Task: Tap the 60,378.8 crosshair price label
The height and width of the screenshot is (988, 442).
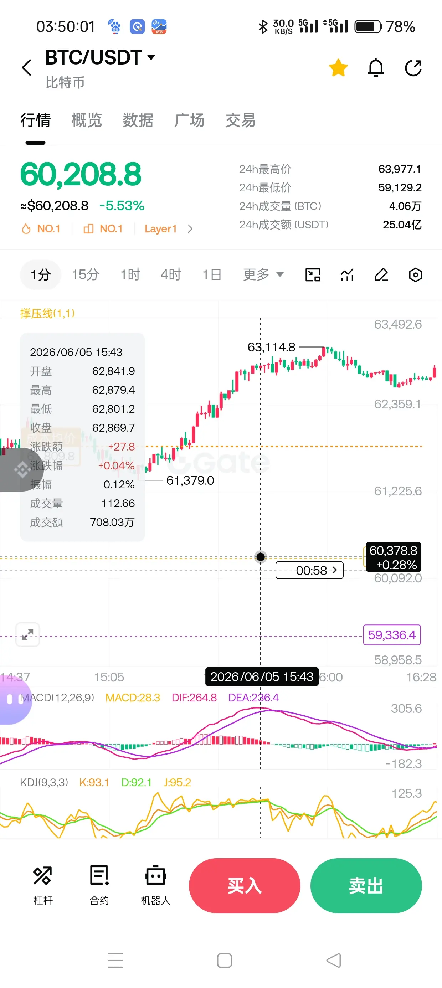Action: [393, 557]
